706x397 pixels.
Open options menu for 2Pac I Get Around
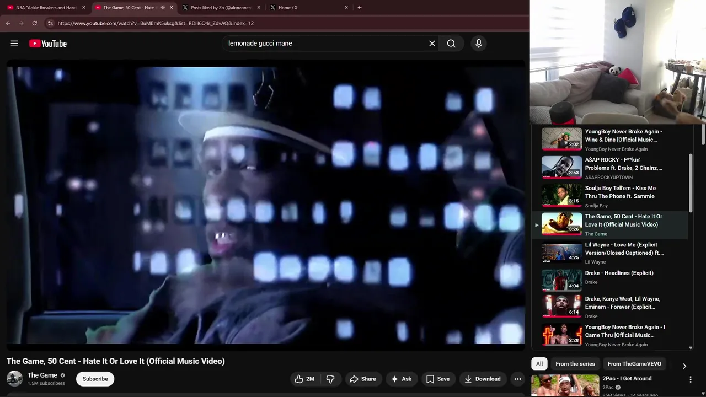[690, 379]
